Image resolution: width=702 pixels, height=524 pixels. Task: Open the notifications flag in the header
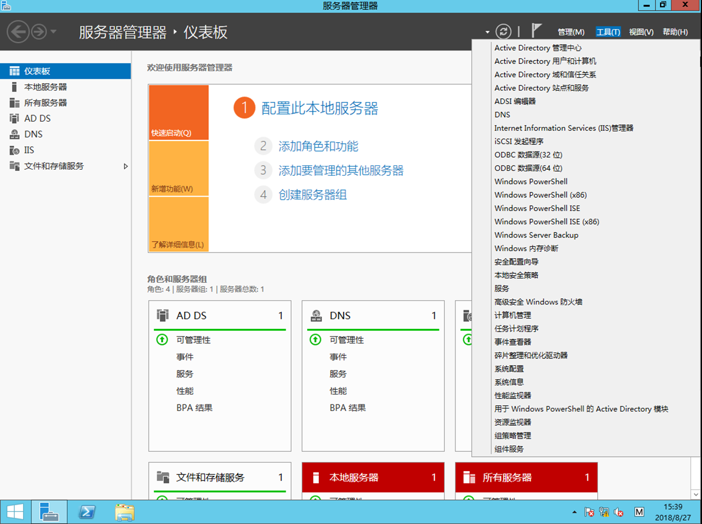537,31
